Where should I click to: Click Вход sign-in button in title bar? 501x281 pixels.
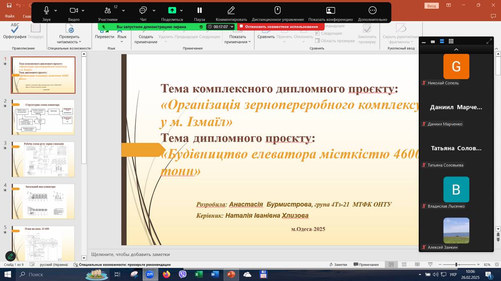[431, 6]
